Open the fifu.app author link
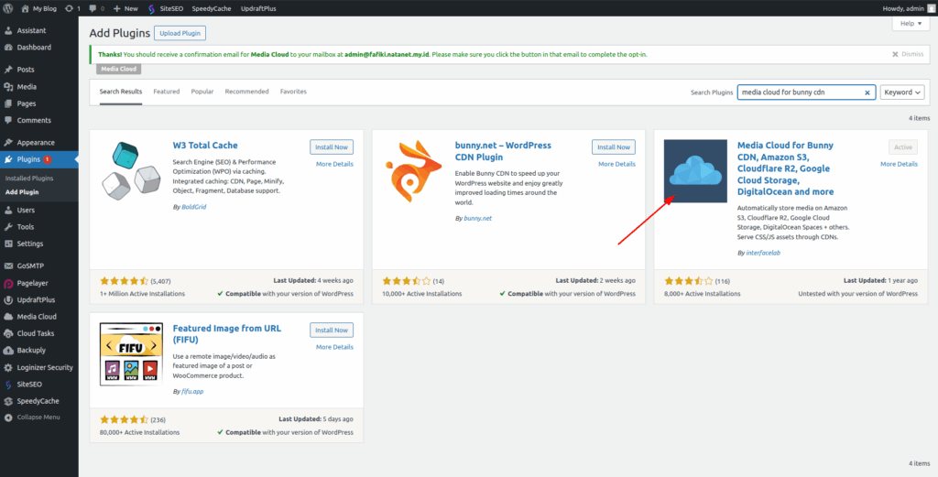Viewport: 938px width, 477px height. pos(192,392)
